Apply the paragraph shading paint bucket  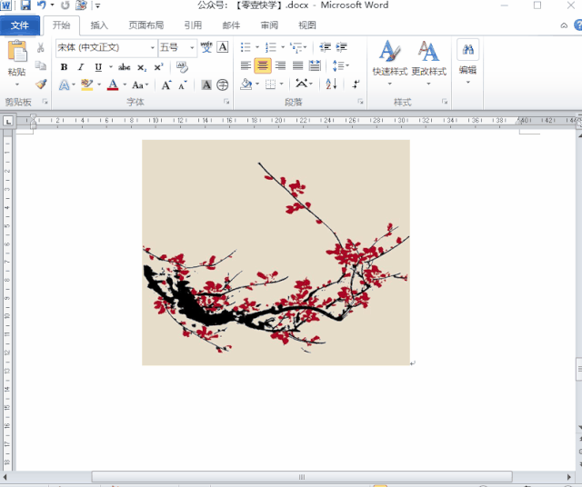pos(246,84)
